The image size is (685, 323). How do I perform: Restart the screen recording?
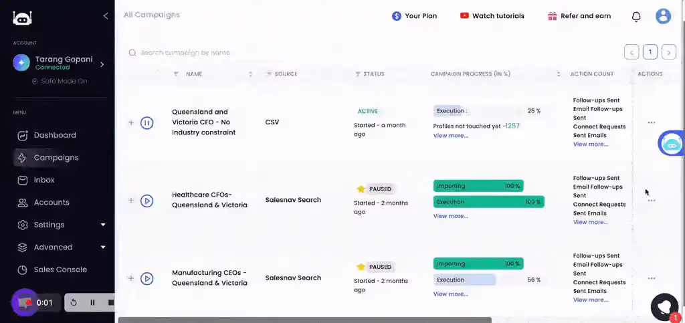(x=74, y=302)
